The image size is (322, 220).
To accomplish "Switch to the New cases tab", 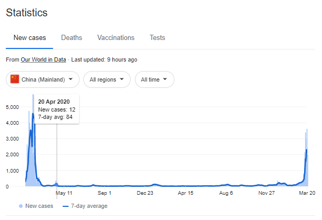I will click(30, 38).
